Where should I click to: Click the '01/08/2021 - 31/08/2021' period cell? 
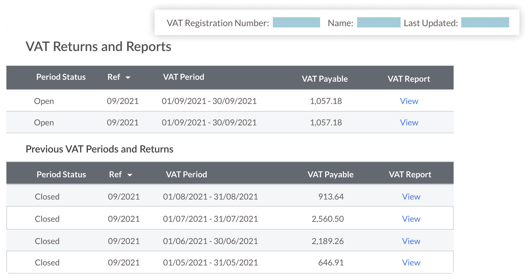pos(211,197)
